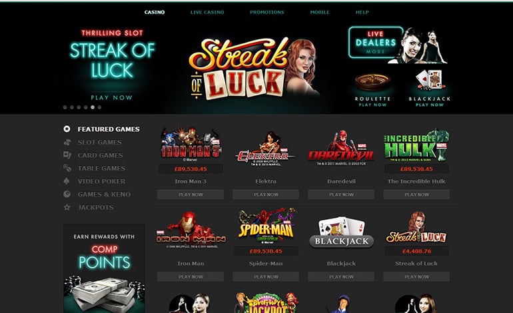Click the Table Games dice icon

point(67,168)
